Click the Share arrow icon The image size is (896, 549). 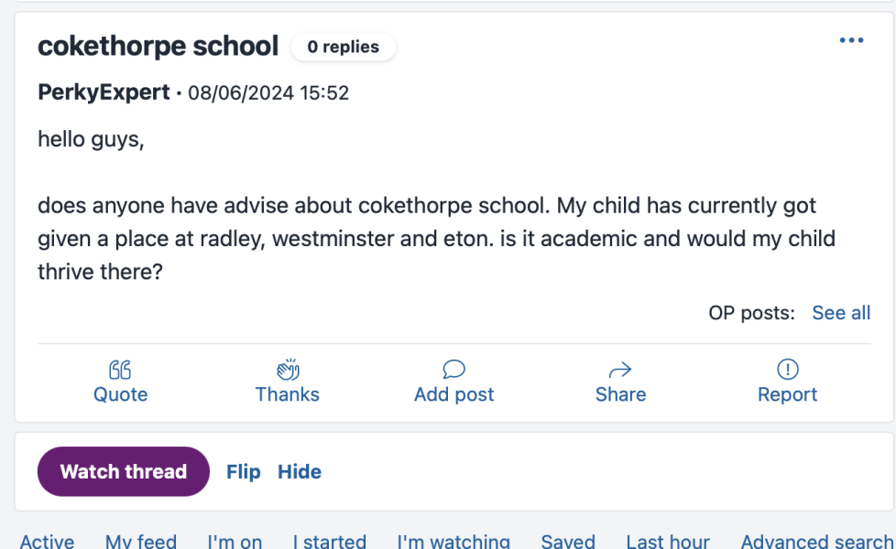[620, 369]
